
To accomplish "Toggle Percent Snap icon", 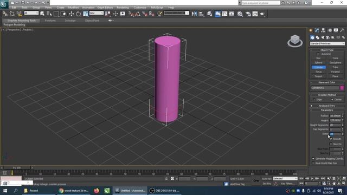I will [x=145, y=14].
